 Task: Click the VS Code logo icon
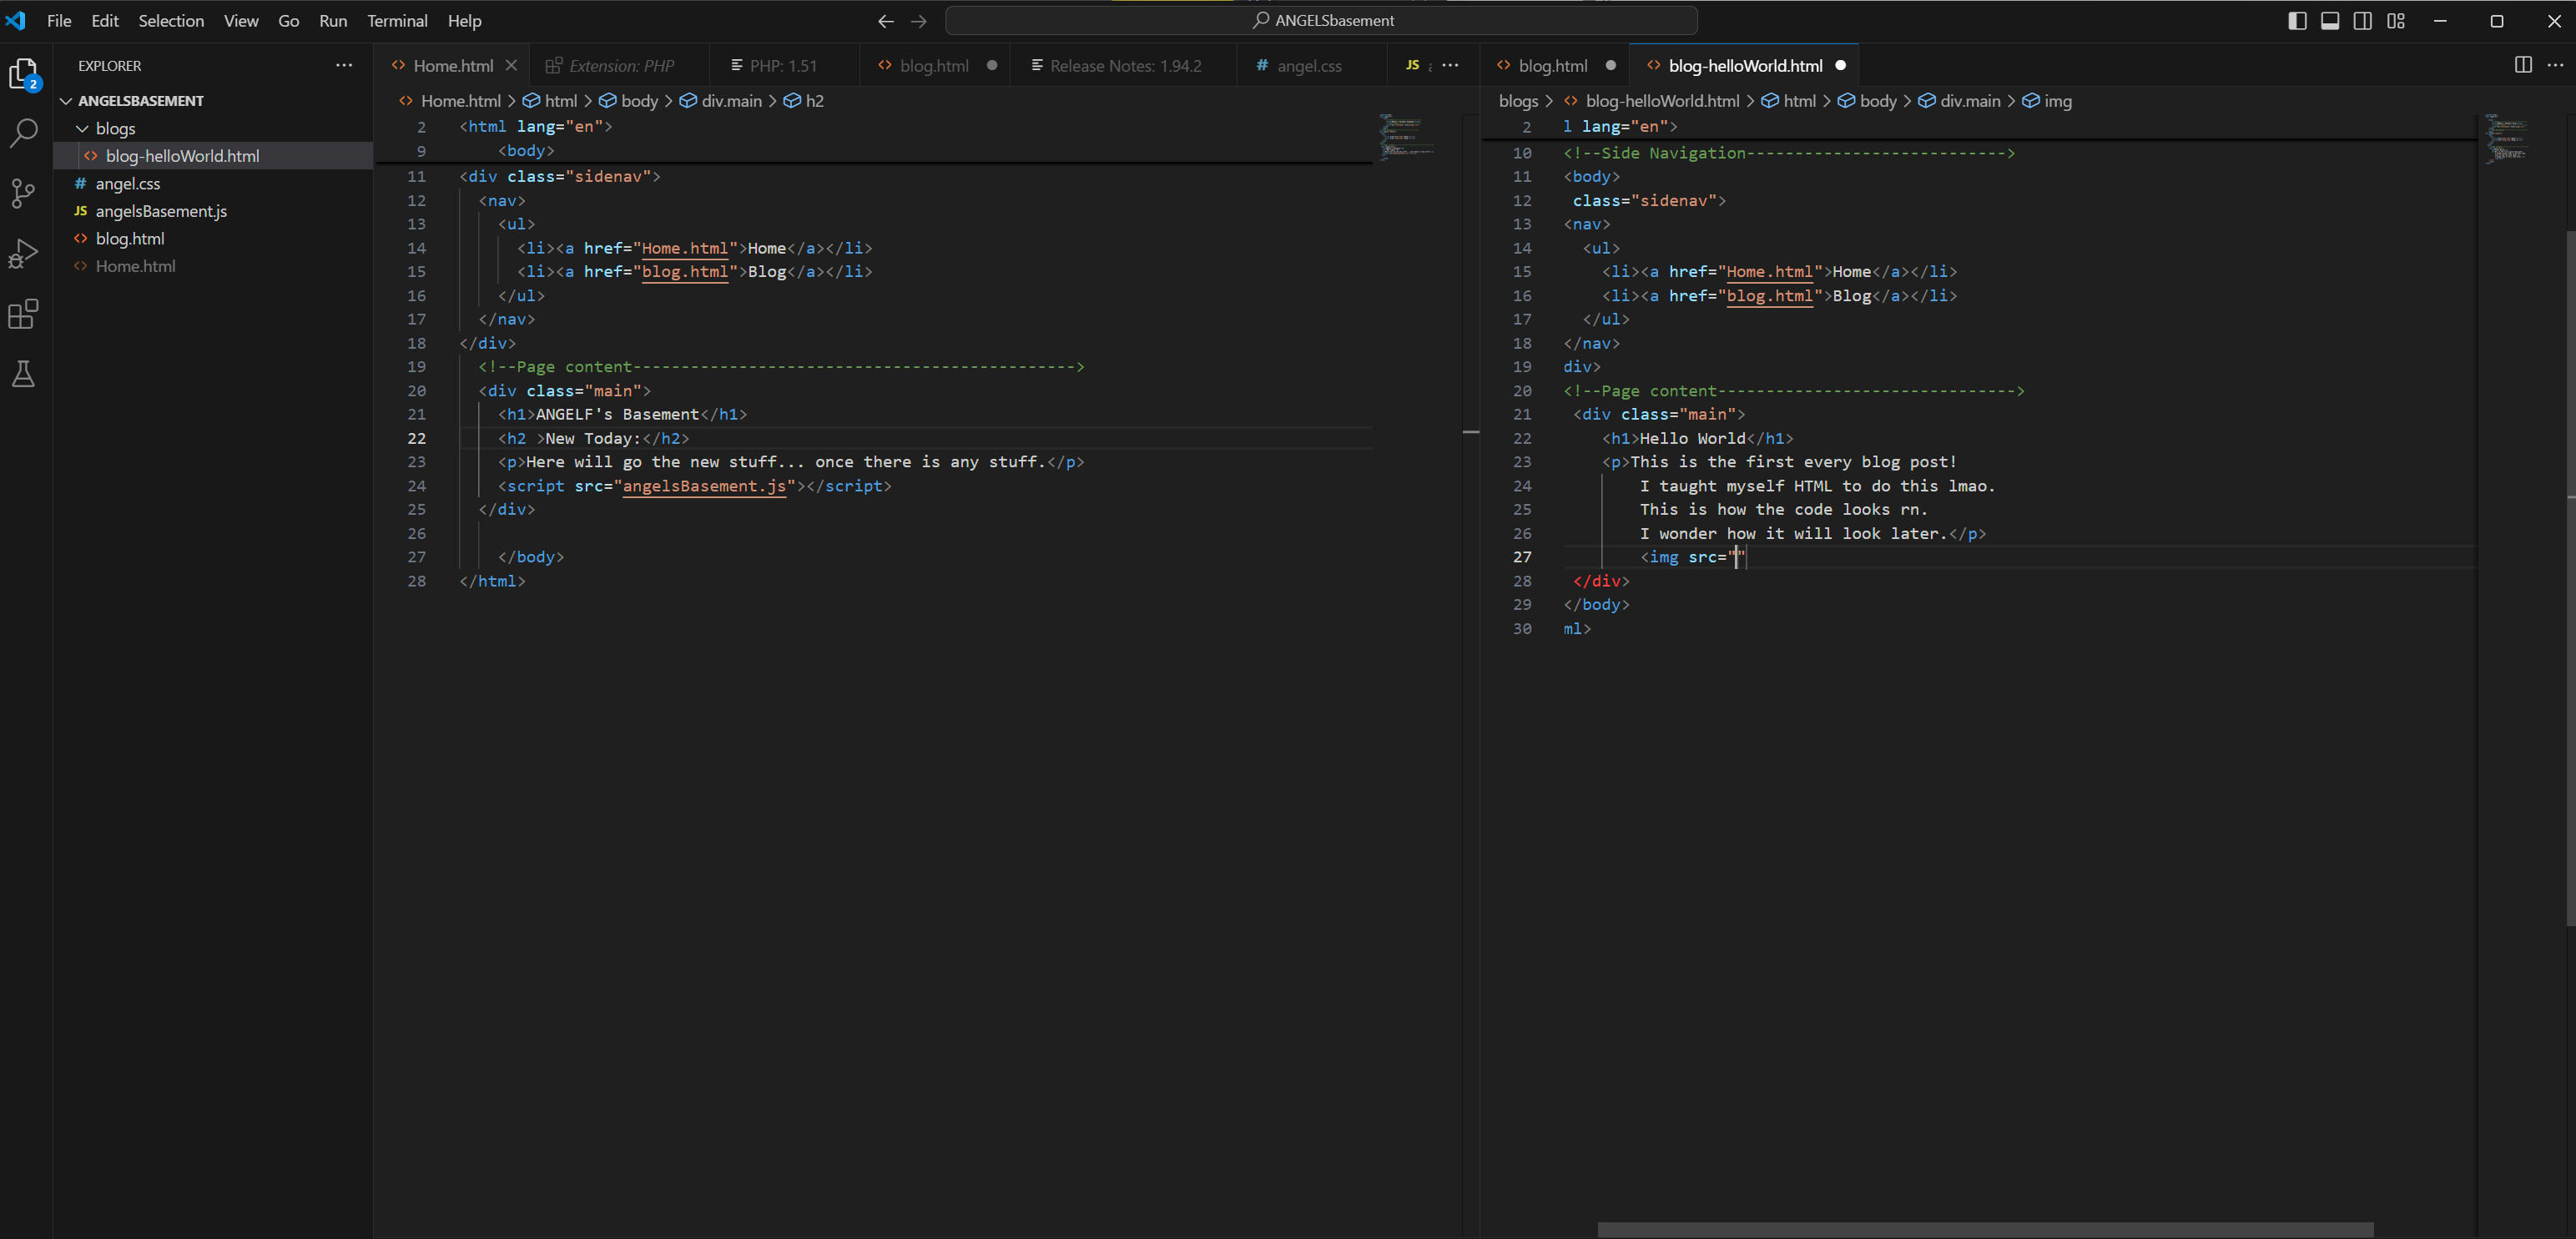[x=16, y=20]
